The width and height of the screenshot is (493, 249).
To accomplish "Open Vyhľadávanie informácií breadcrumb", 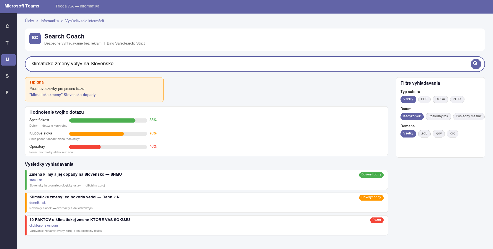I will 84,21.
